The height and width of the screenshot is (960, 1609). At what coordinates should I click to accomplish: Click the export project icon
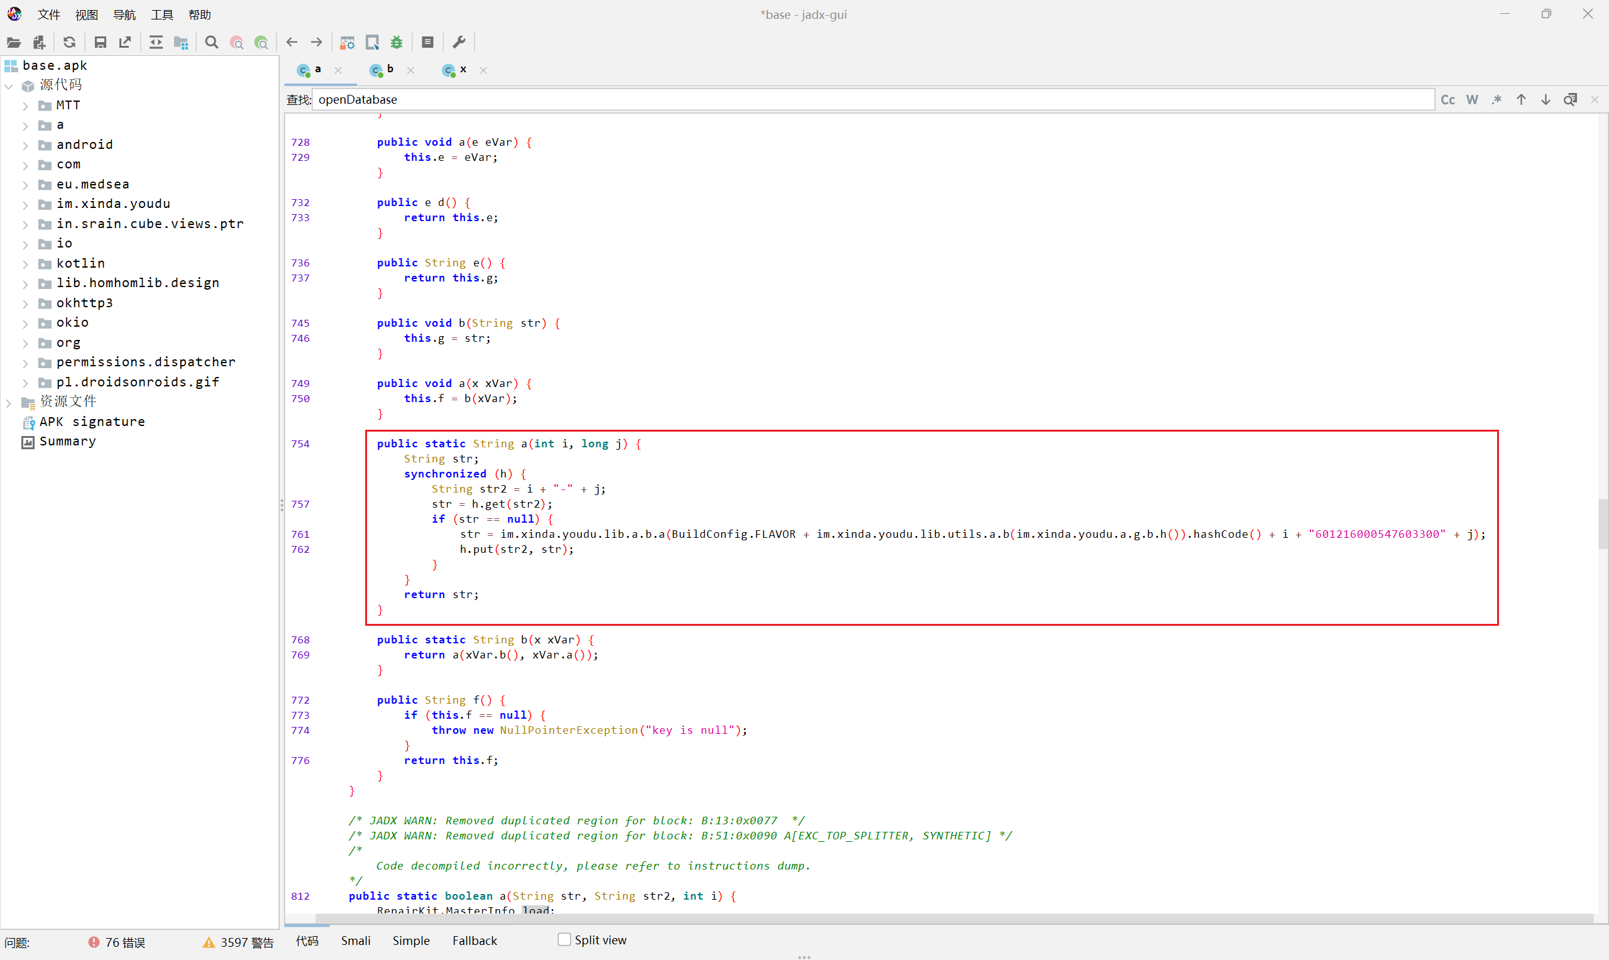click(x=125, y=43)
